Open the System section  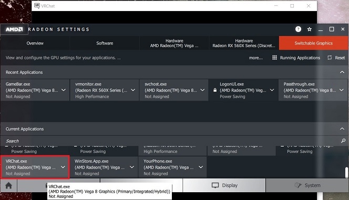tap(307, 185)
